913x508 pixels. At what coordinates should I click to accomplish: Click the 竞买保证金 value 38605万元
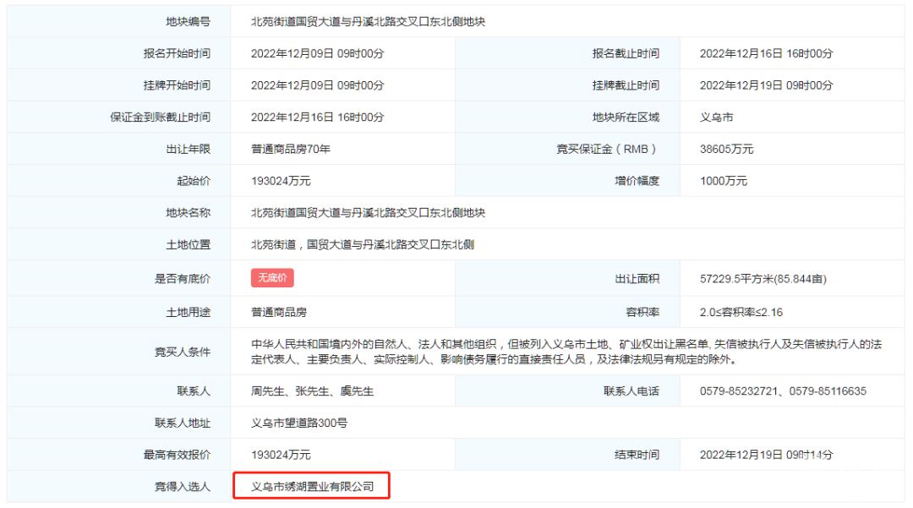tap(726, 149)
